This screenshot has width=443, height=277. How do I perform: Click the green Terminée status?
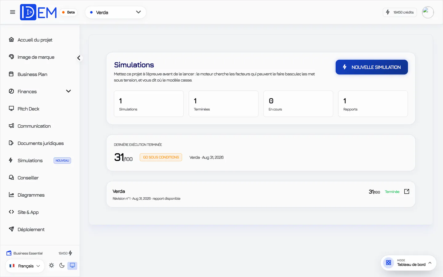(392, 192)
